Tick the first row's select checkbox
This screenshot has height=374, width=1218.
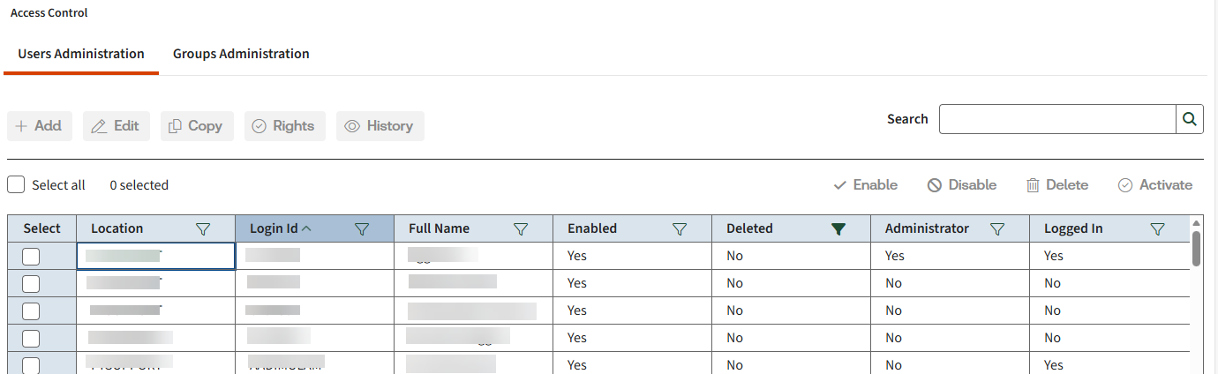(31, 257)
